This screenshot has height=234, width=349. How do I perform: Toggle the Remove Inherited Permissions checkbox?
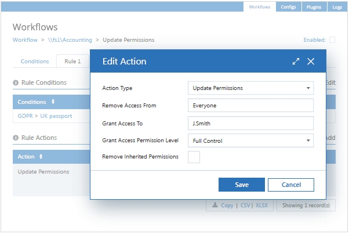pos(194,157)
